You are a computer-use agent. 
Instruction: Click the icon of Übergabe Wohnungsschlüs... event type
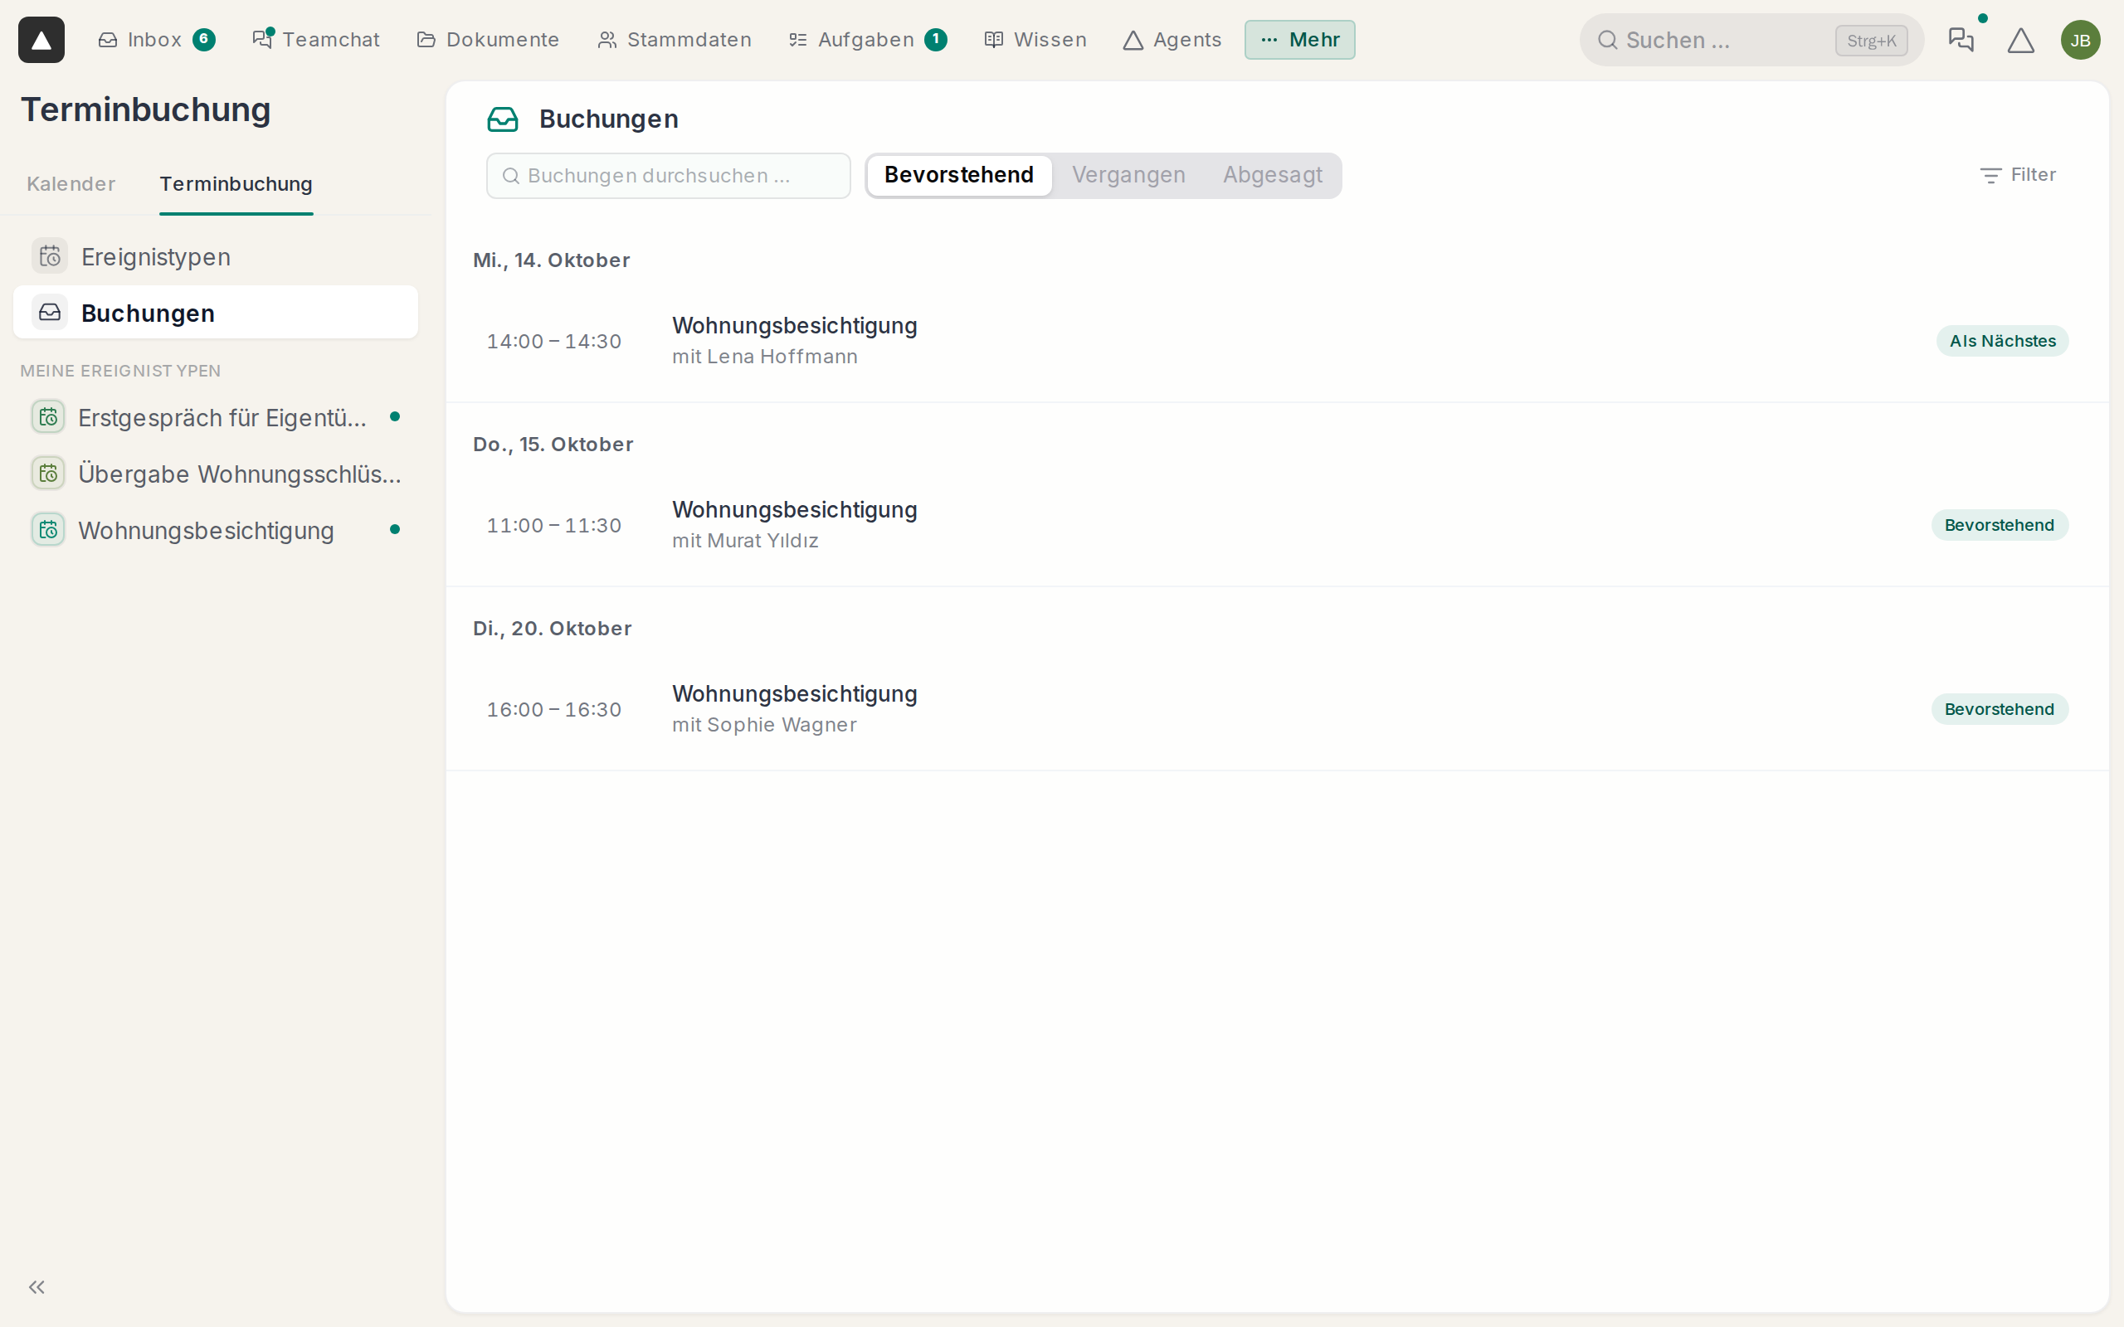tap(48, 473)
